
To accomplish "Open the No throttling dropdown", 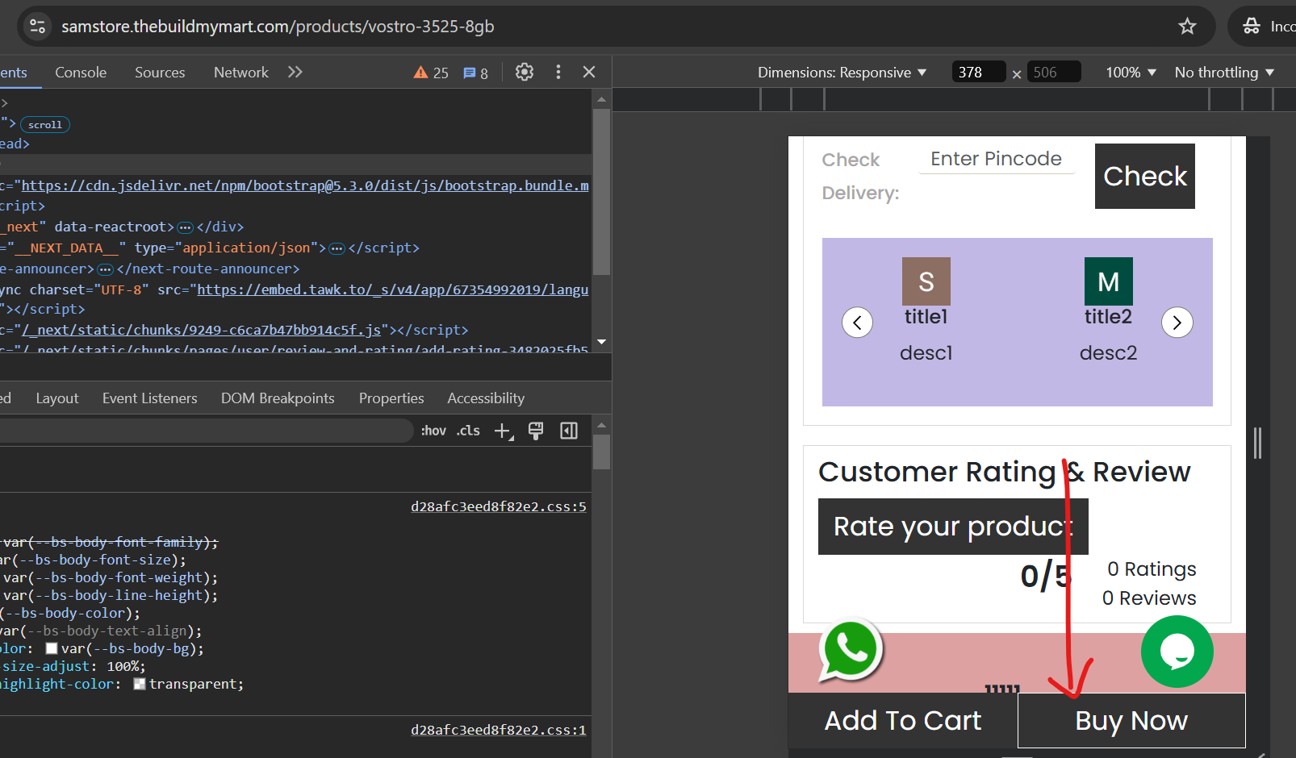I will point(1224,73).
